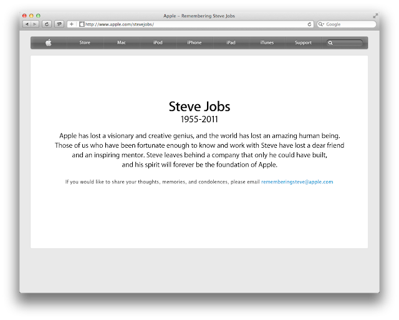Click the URL address field
This screenshot has height=320, width=399.
point(190,24)
